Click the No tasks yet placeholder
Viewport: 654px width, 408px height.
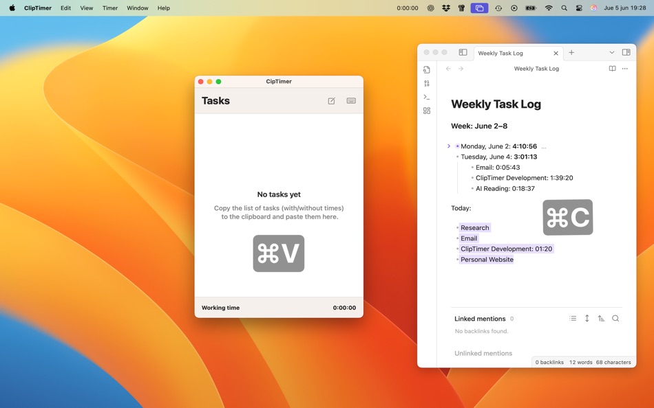pos(279,194)
